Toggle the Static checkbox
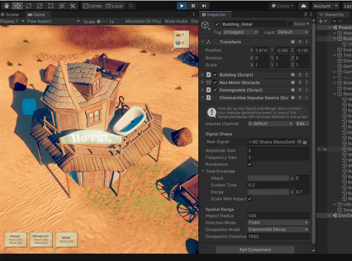Viewport: 352px width, 261px height. [290, 24]
